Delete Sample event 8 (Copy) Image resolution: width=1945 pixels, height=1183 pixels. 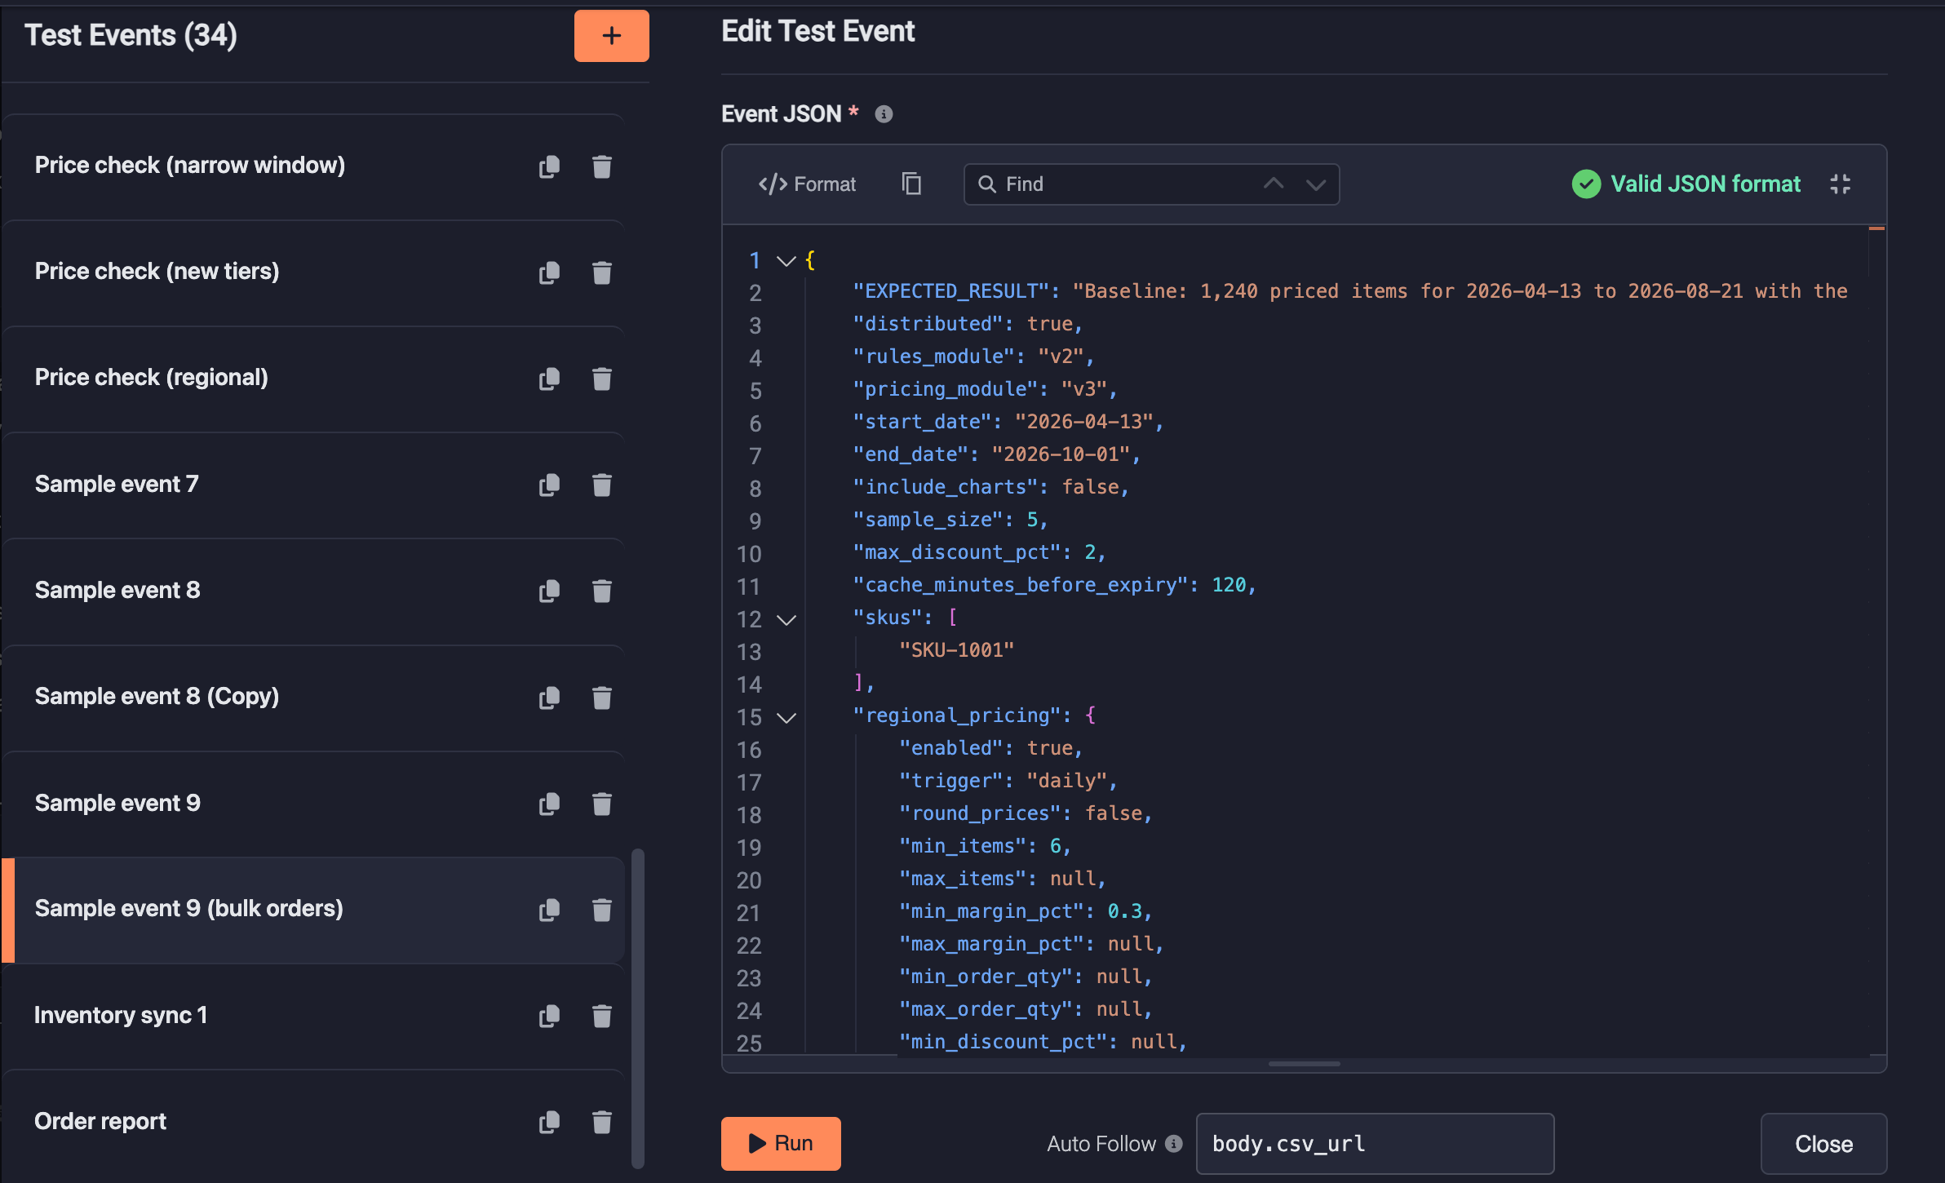602,698
